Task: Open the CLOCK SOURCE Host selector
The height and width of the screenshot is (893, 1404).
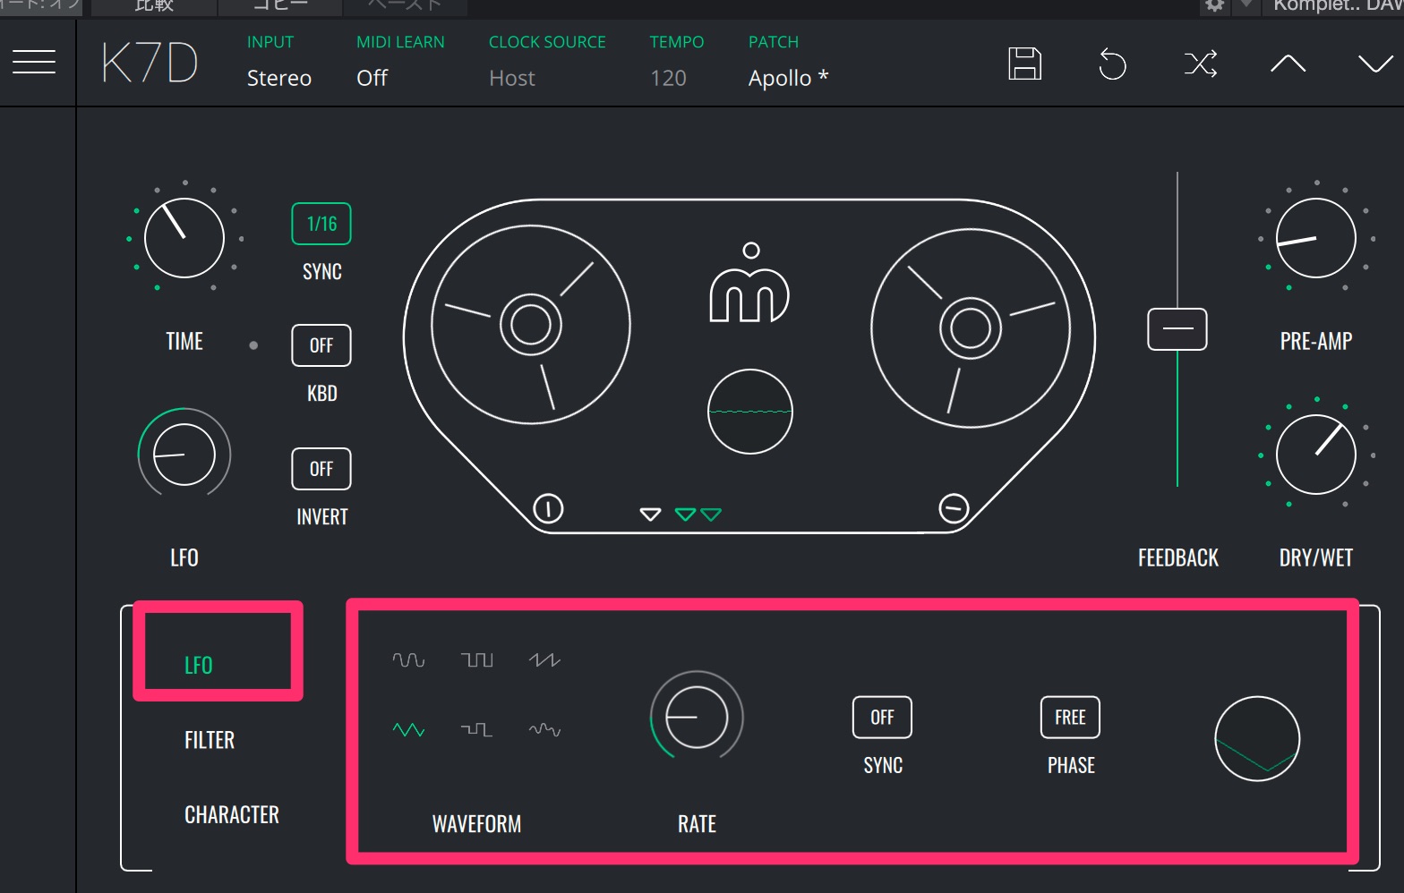Action: (x=512, y=78)
